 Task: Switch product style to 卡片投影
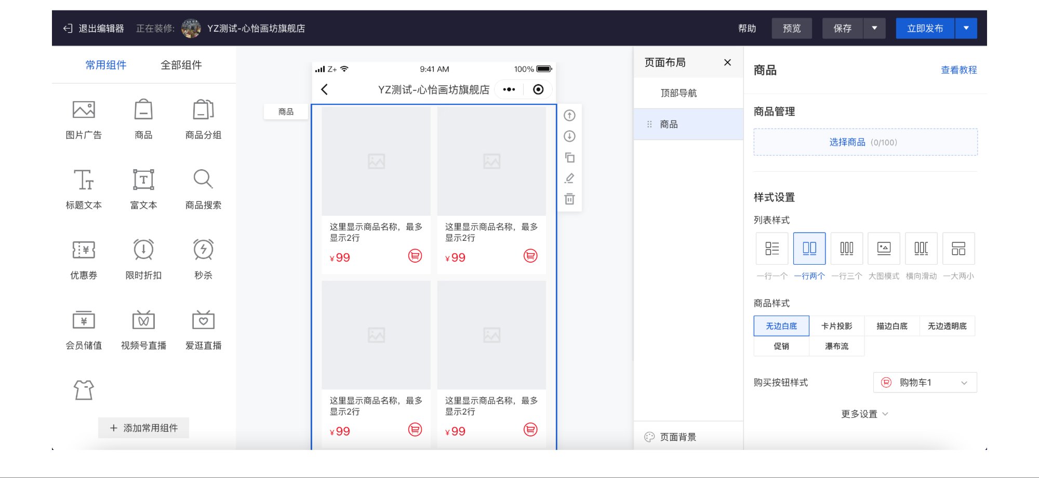(837, 325)
